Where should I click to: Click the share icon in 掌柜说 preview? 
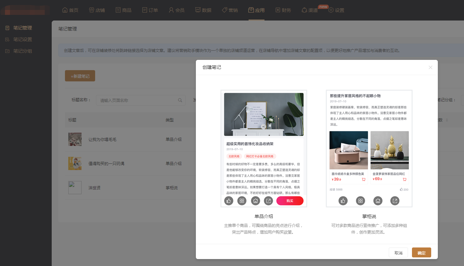395,201
